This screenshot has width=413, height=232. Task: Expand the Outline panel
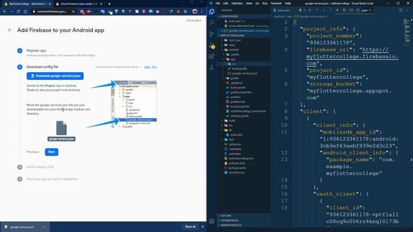[226, 216]
